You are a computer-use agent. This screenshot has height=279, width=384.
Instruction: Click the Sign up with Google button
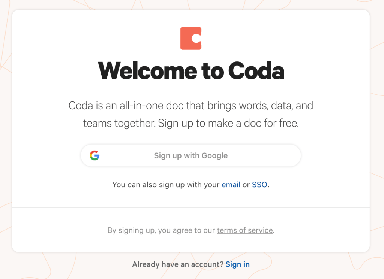click(191, 155)
